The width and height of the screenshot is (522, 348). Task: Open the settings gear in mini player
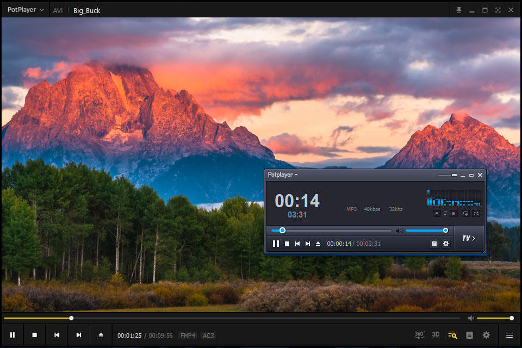point(446,244)
